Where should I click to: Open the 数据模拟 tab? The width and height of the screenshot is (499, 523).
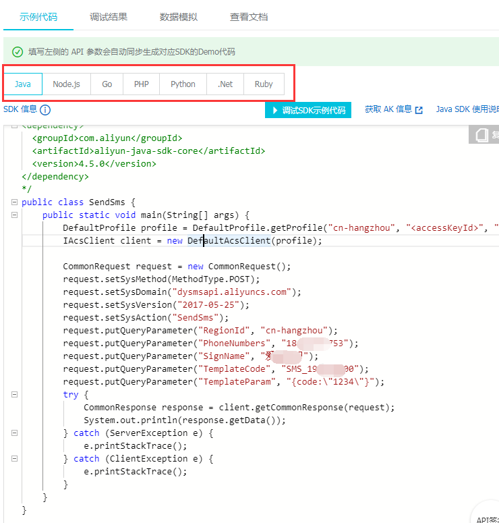click(179, 17)
